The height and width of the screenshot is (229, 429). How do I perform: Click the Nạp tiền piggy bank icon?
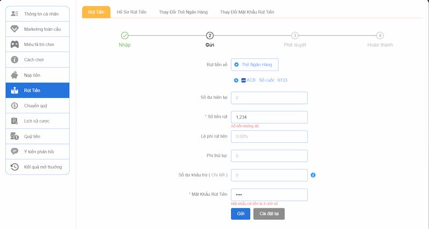click(14, 75)
